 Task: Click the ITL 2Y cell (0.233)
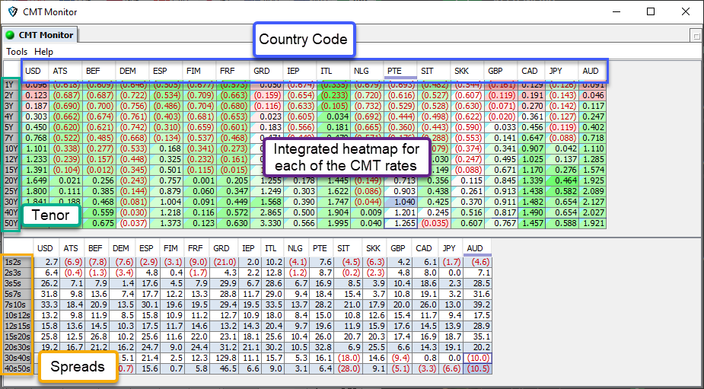pos(333,95)
